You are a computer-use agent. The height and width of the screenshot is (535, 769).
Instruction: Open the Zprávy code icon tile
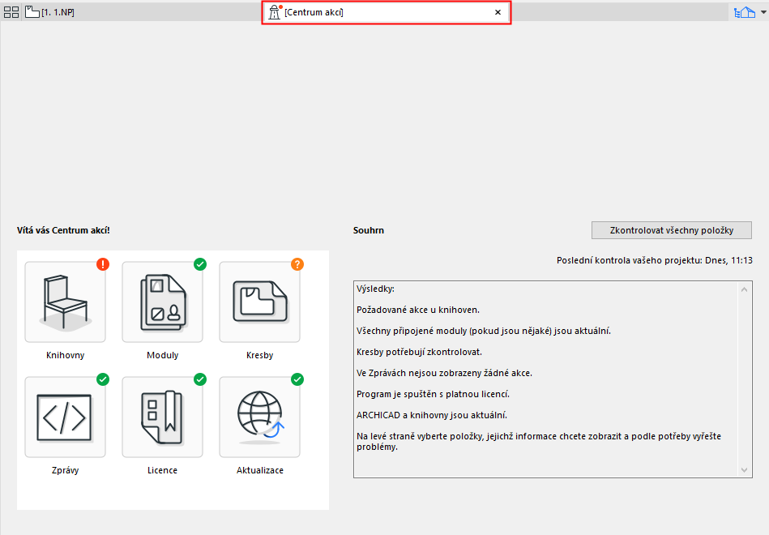tap(65, 417)
